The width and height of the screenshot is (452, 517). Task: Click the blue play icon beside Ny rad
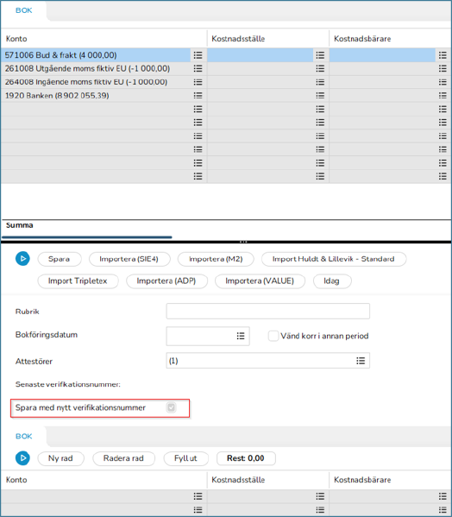coord(22,458)
